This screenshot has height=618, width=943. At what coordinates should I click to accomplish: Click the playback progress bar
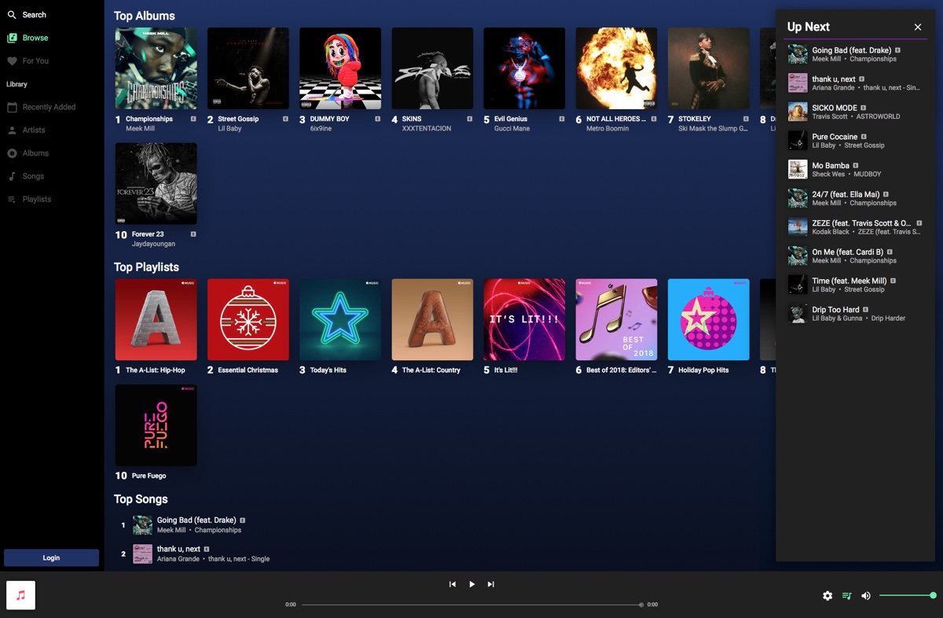pos(472,605)
